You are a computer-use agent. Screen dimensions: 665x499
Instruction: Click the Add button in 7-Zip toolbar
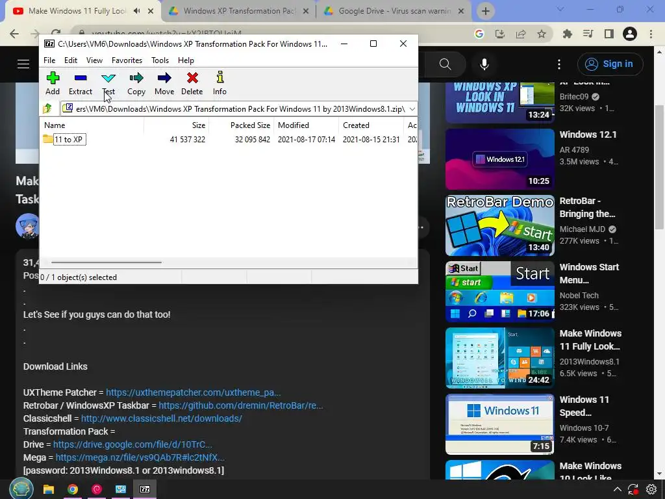(x=53, y=83)
